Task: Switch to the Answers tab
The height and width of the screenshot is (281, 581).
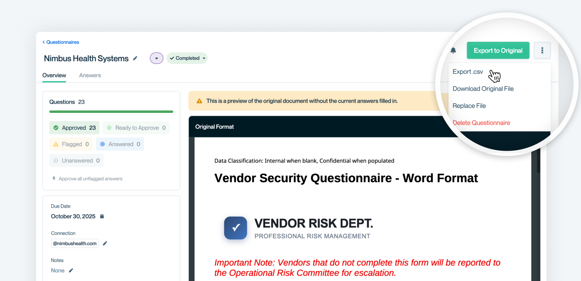Action: point(90,75)
